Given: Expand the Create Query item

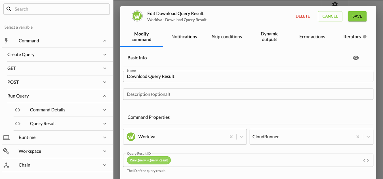Looking at the screenshot, I should pos(105,55).
